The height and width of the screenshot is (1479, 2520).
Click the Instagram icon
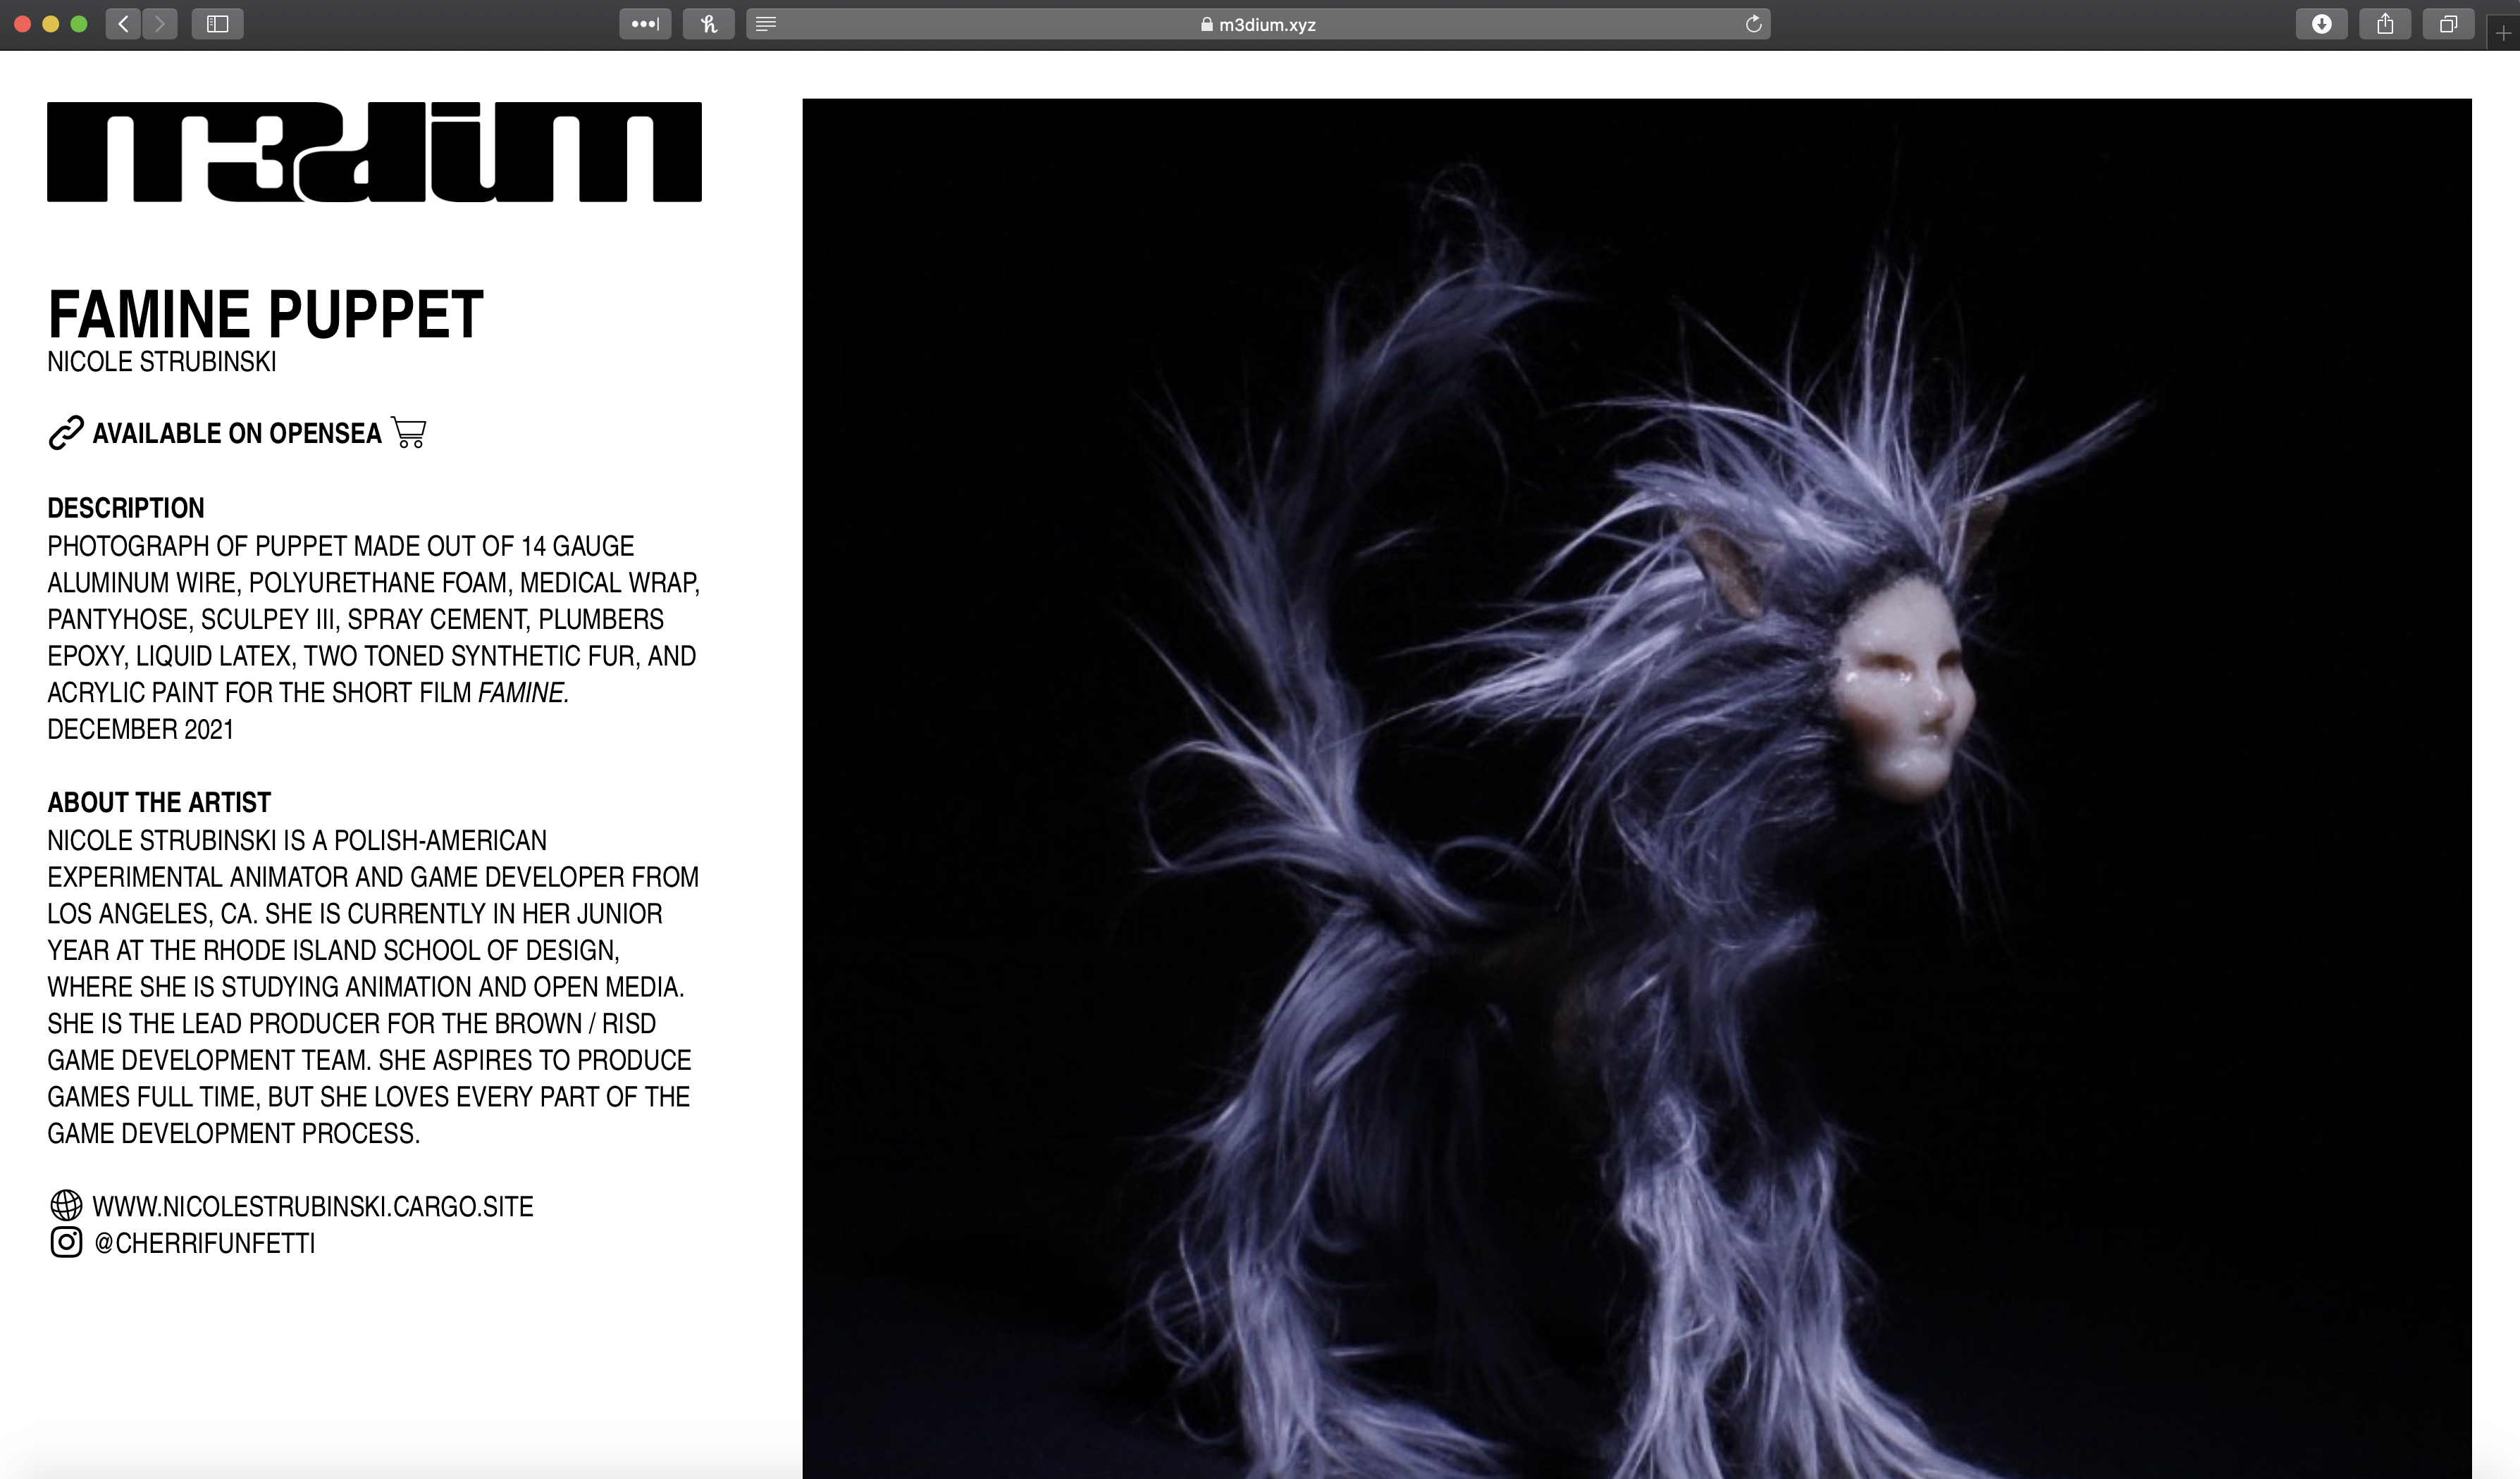coord(66,1242)
